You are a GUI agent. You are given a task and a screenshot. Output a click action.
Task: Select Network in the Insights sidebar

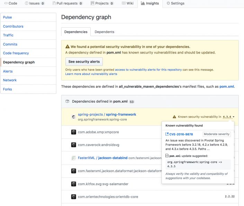(x=10, y=80)
